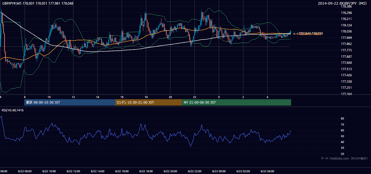Click price axis label 177.949
Viewport: 371px width, 174px height.
point(346,38)
